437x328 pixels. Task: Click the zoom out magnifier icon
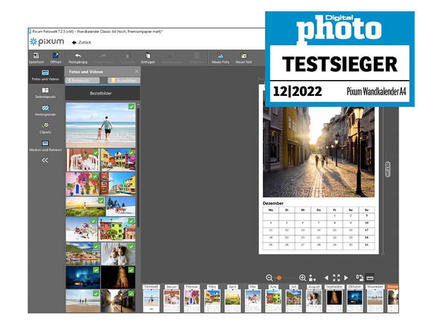269,277
